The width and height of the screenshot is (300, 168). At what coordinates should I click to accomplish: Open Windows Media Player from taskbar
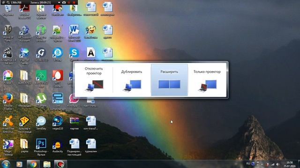19,164
